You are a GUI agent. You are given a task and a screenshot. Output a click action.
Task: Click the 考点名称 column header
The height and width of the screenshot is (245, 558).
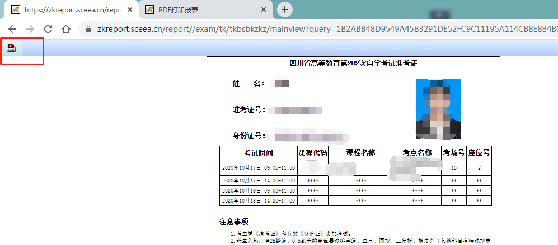417,153
